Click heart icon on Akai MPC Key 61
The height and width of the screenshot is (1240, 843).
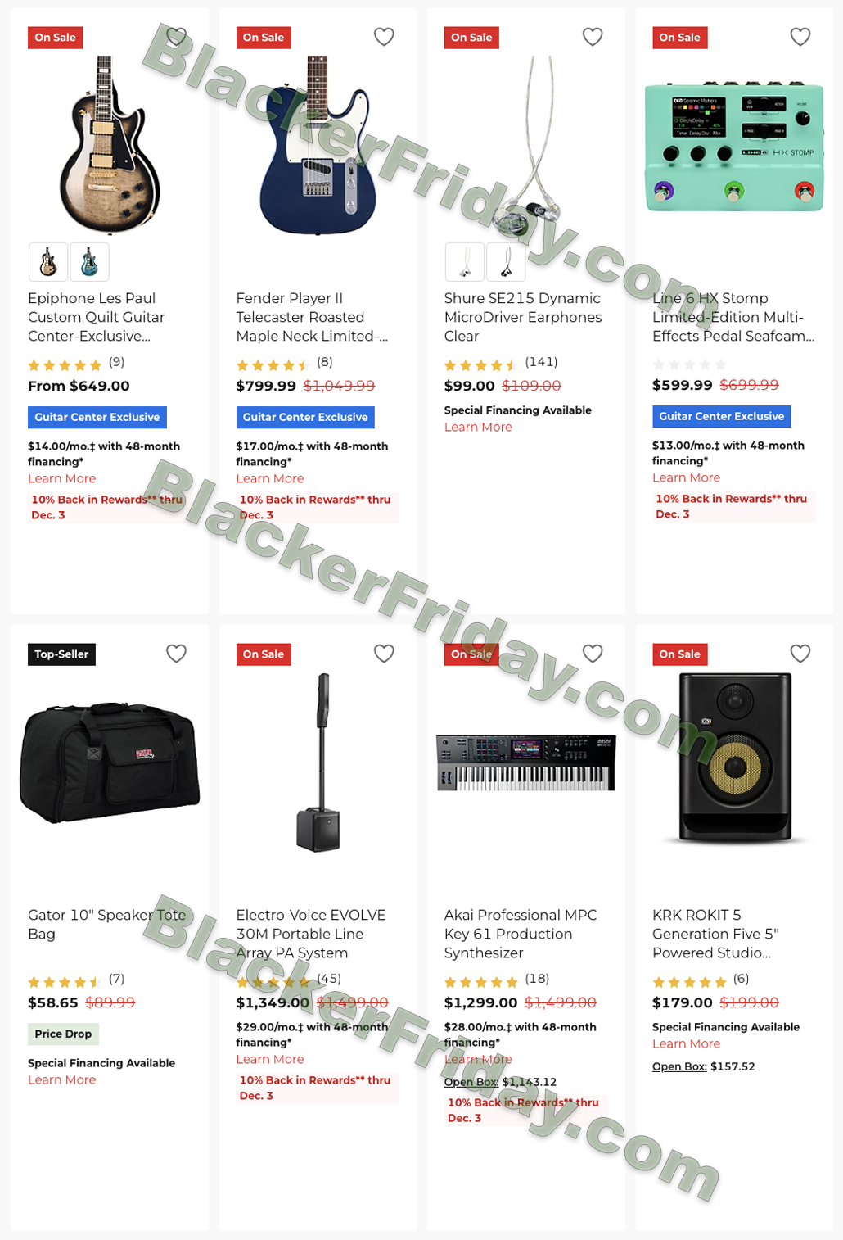[593, 654]
